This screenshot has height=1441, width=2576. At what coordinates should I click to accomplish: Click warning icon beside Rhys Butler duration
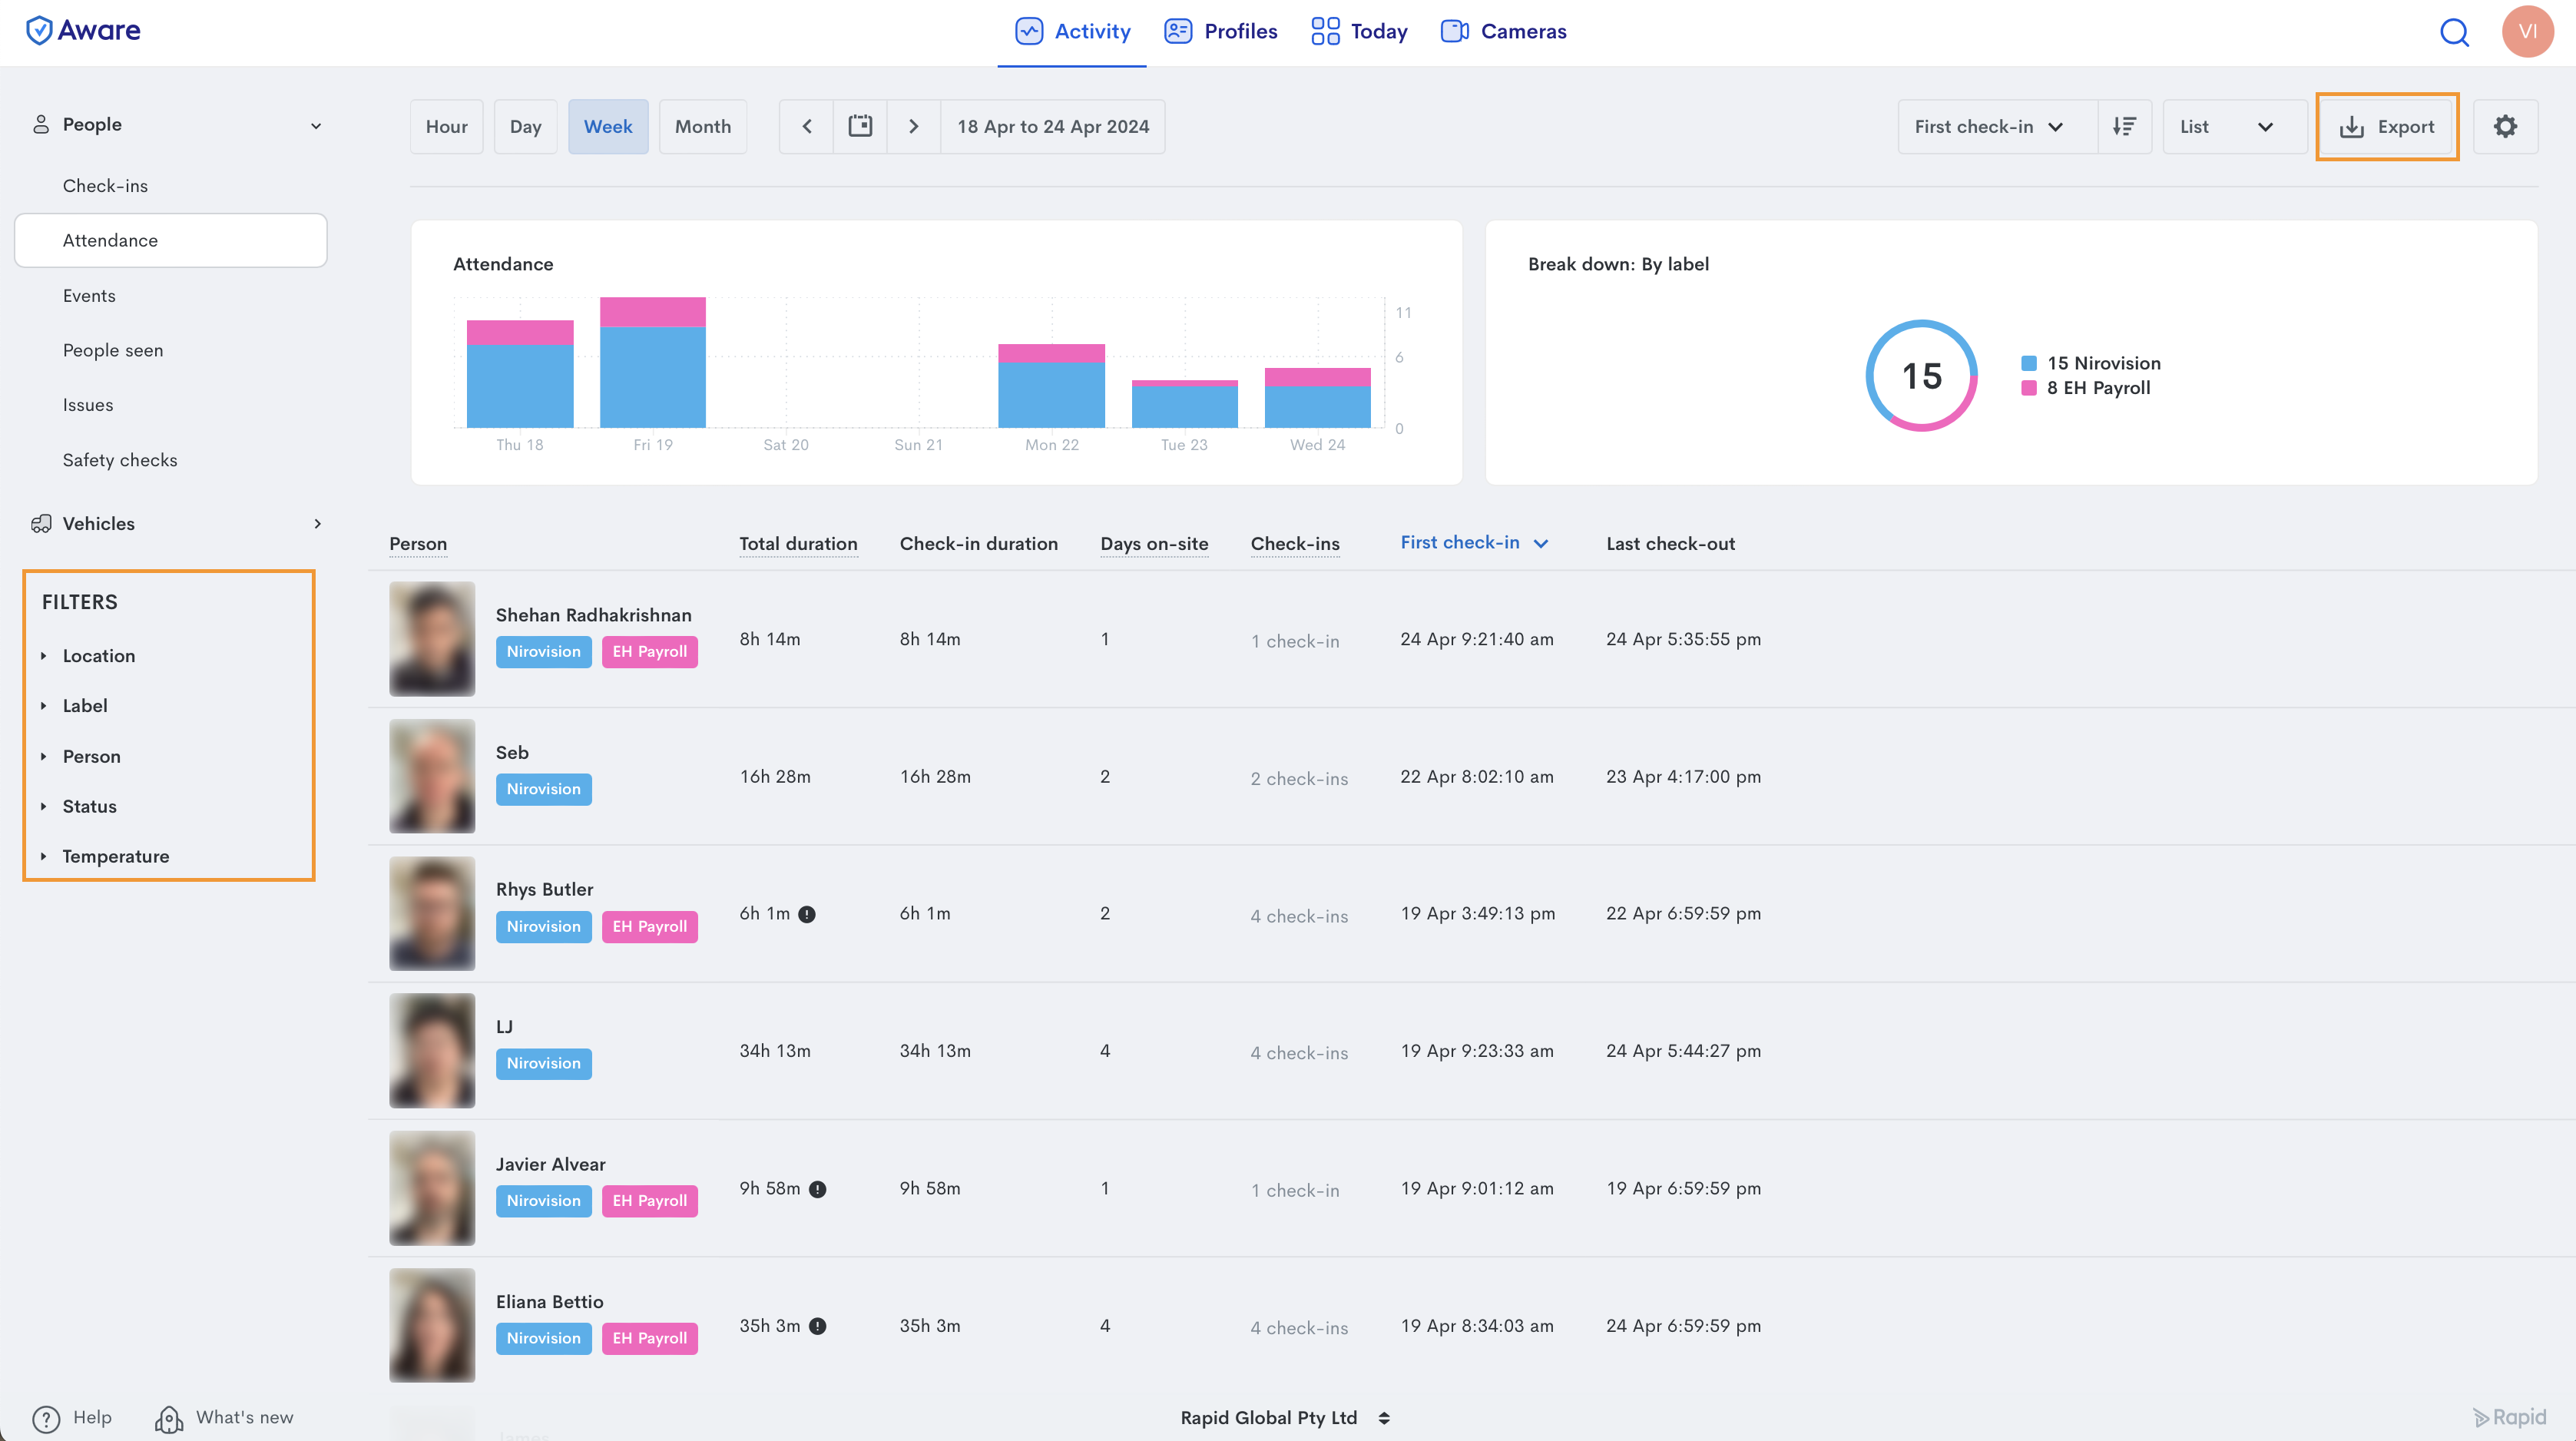(807, 914)
